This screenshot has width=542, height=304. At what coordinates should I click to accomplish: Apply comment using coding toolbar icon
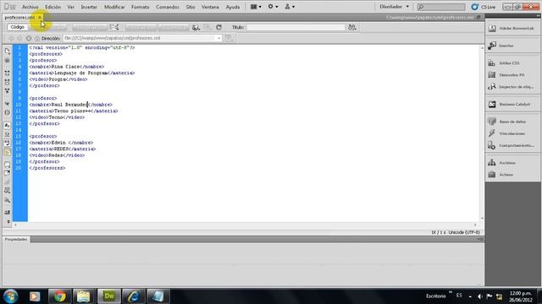coord(8,165)
